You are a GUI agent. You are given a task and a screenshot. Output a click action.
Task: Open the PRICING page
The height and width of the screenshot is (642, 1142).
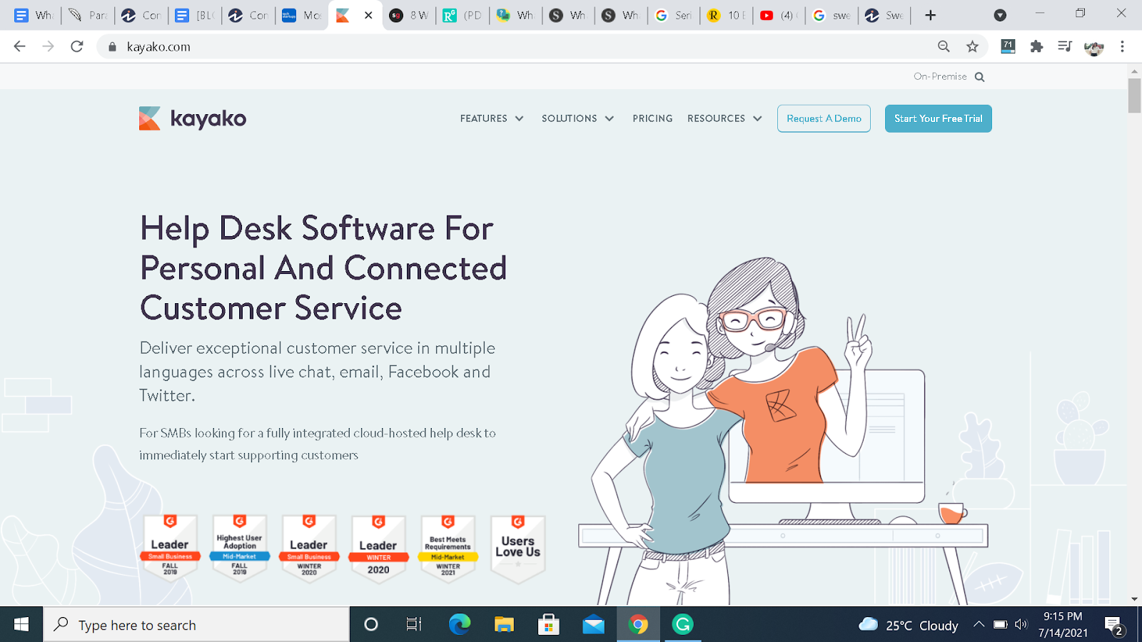(652, 118)
